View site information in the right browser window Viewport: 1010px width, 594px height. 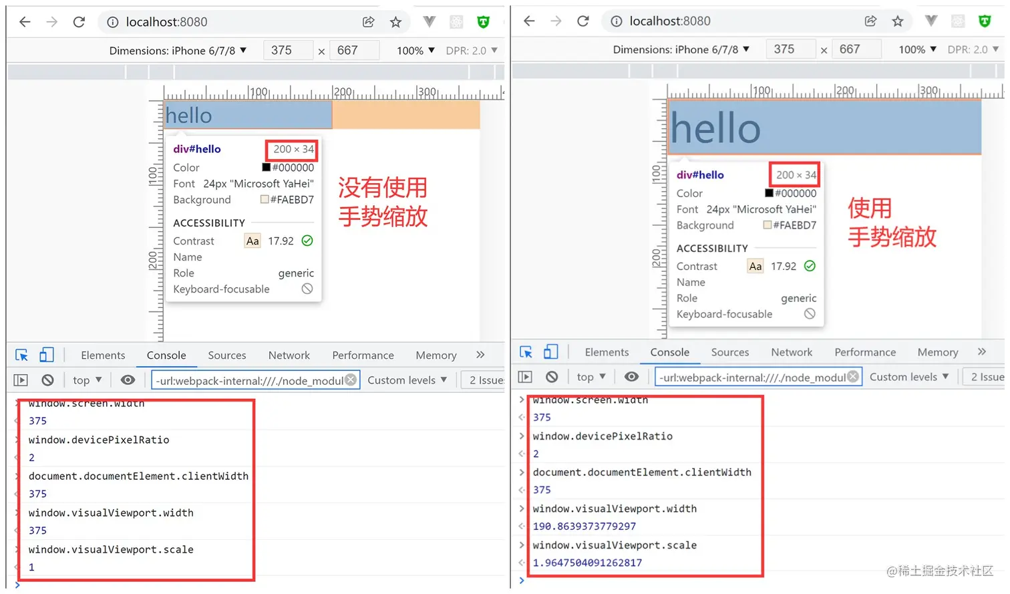click(x=616, y=21)
